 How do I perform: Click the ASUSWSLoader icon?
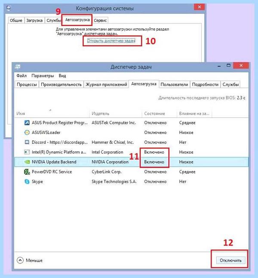[27, 133]
